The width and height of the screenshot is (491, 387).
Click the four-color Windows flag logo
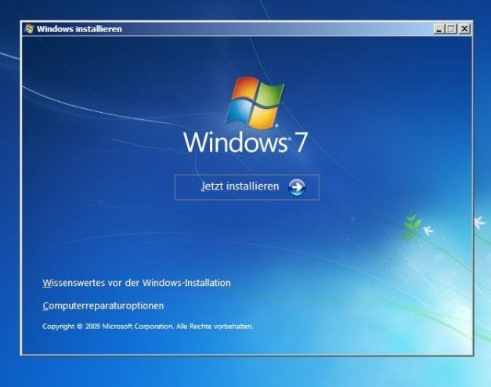click(x=255, y=103)
